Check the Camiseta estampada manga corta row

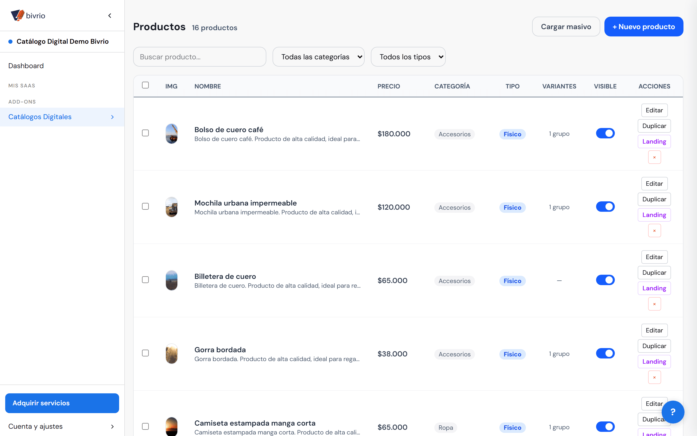point(145,426)
